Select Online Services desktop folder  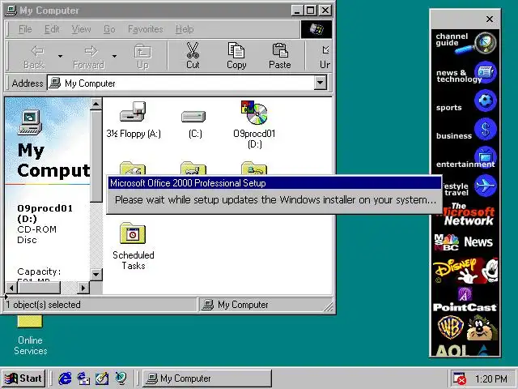tap(31, 334)
